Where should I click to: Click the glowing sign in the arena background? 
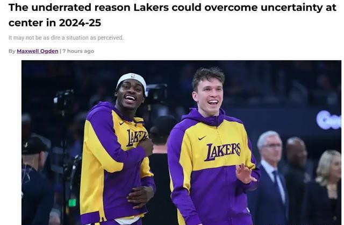point(328,120)
